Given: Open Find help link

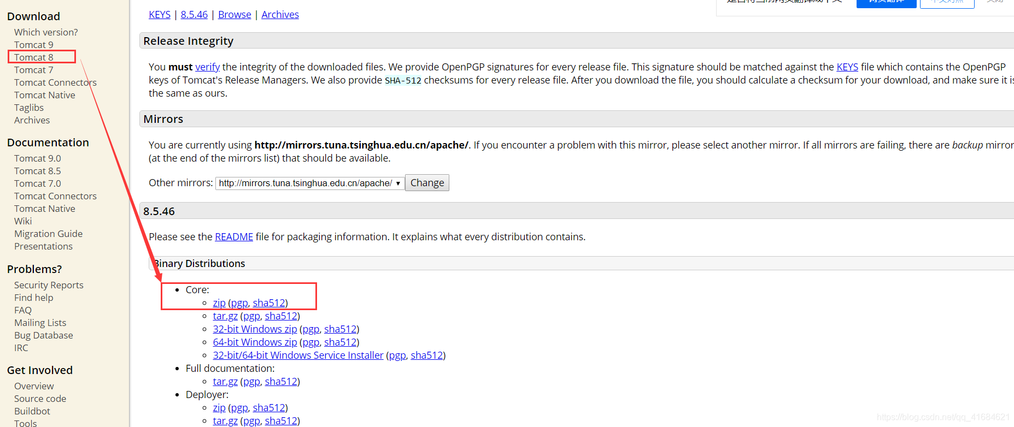Looking at the screenshot, I should point(34,298).
